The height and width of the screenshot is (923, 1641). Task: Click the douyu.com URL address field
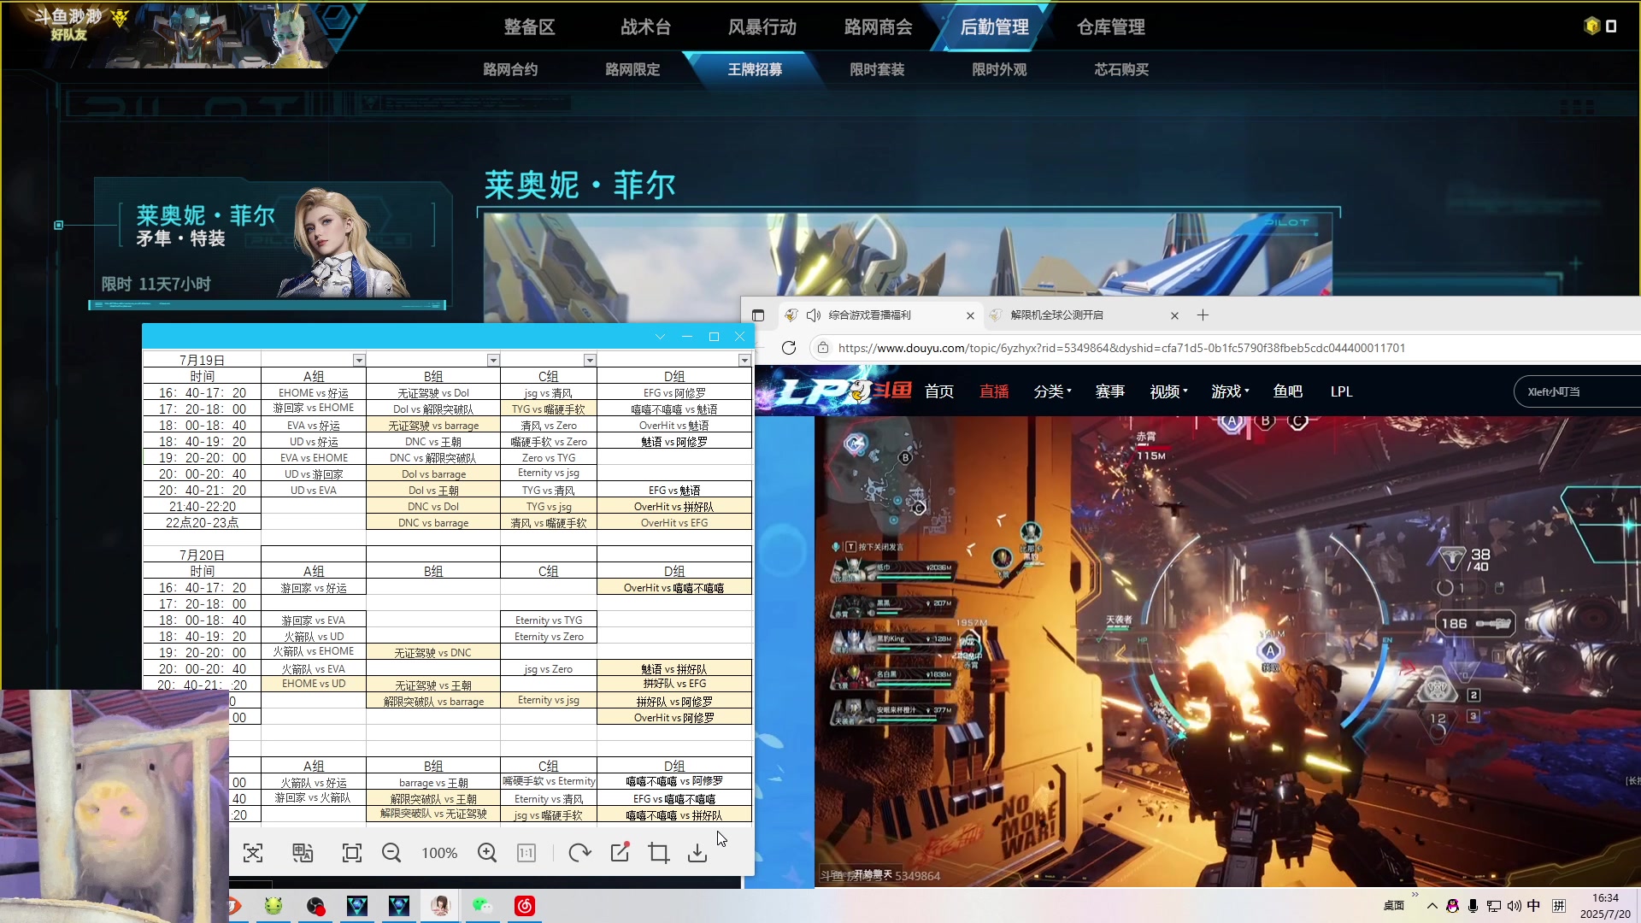1121,348
